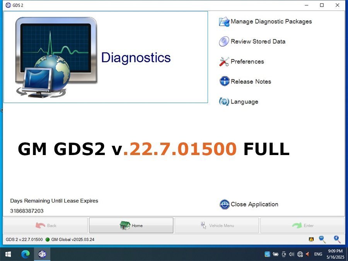
Task: Click the warning indicator in the status bar
Action: pos(311,239)
